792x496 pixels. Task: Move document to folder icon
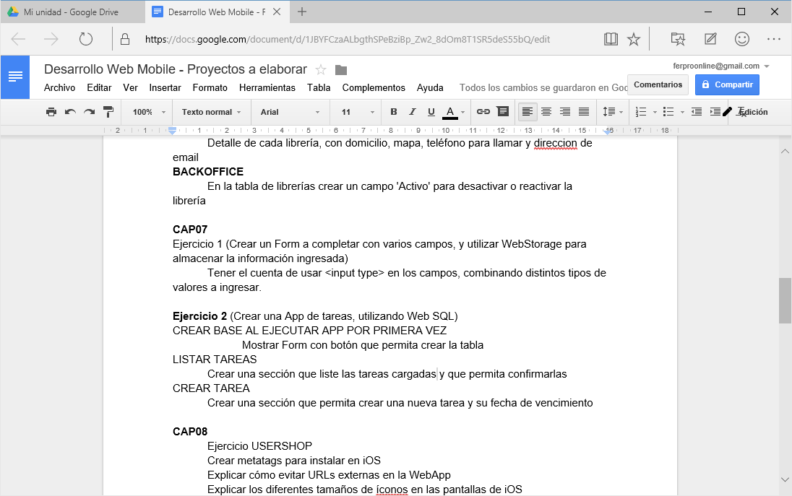pyautogui.click(x=341, y=70)
